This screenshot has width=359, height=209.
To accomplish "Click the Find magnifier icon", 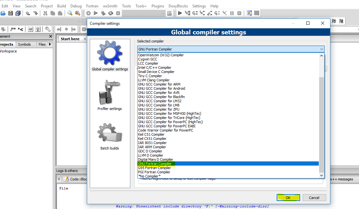I will pyautogui.click(x=70, y=13).
